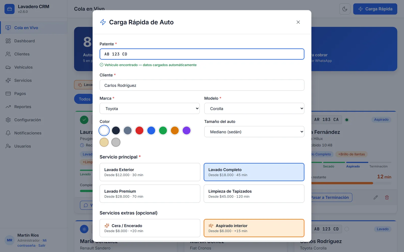The height and width of the screenshot is (252, 404).
Task: Click the Cliente name field
Action: 202,85
